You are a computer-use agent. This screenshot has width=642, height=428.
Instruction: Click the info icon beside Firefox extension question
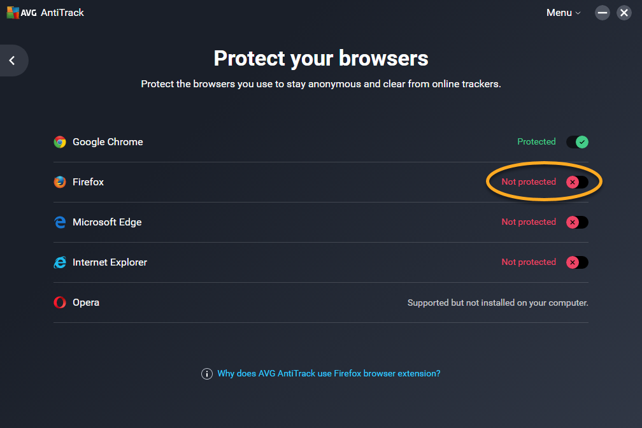(206, 374)
